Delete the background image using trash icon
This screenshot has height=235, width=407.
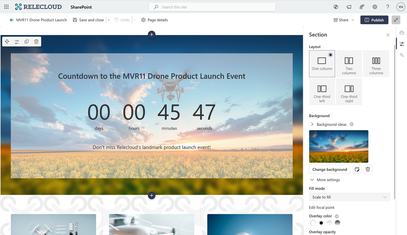click(x=368, y=169)
